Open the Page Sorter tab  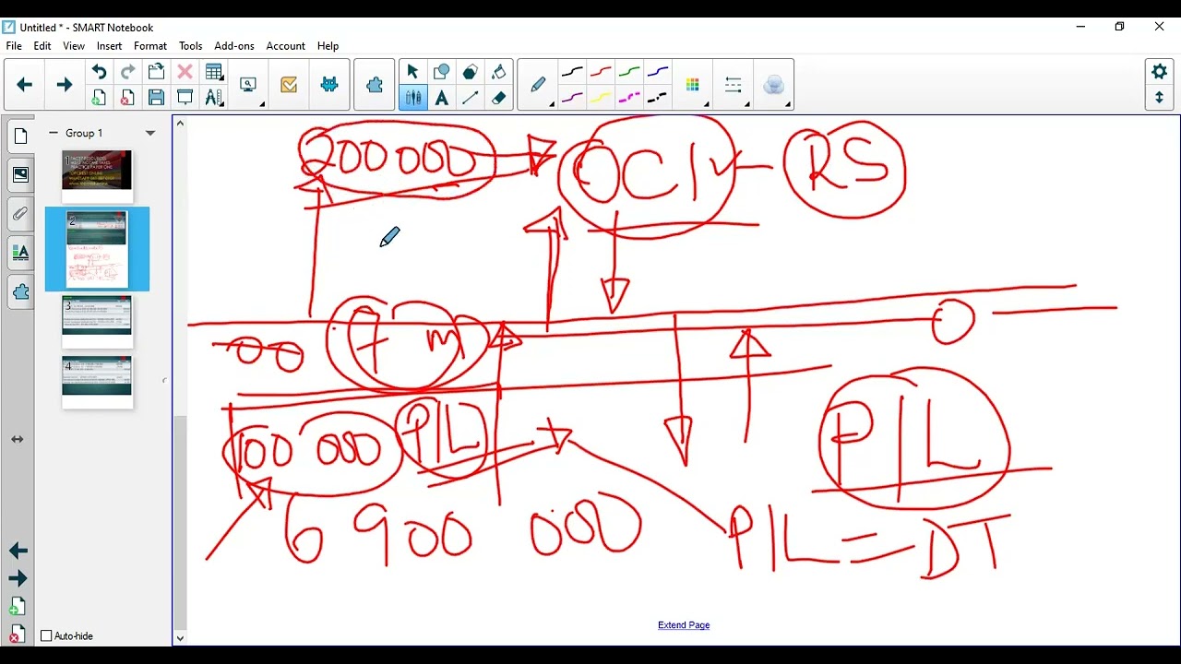(x=20, y=137)
